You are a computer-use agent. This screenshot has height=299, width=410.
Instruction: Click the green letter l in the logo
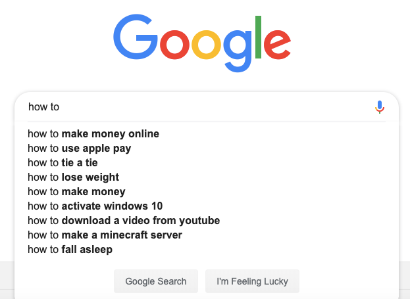click(x=258, y=37)
